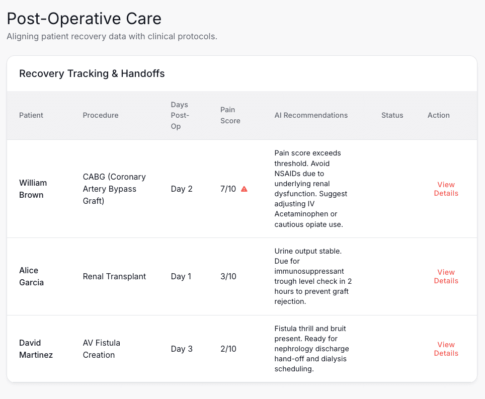Click the Renal Transplant procedure cell
The height and width of the screenshot is (399, 485).
pos(114,276)
